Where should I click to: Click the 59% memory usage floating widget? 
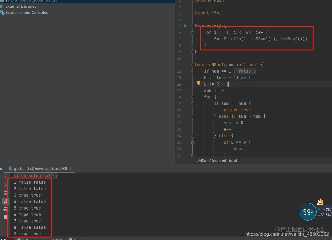[x=307, y=212]
